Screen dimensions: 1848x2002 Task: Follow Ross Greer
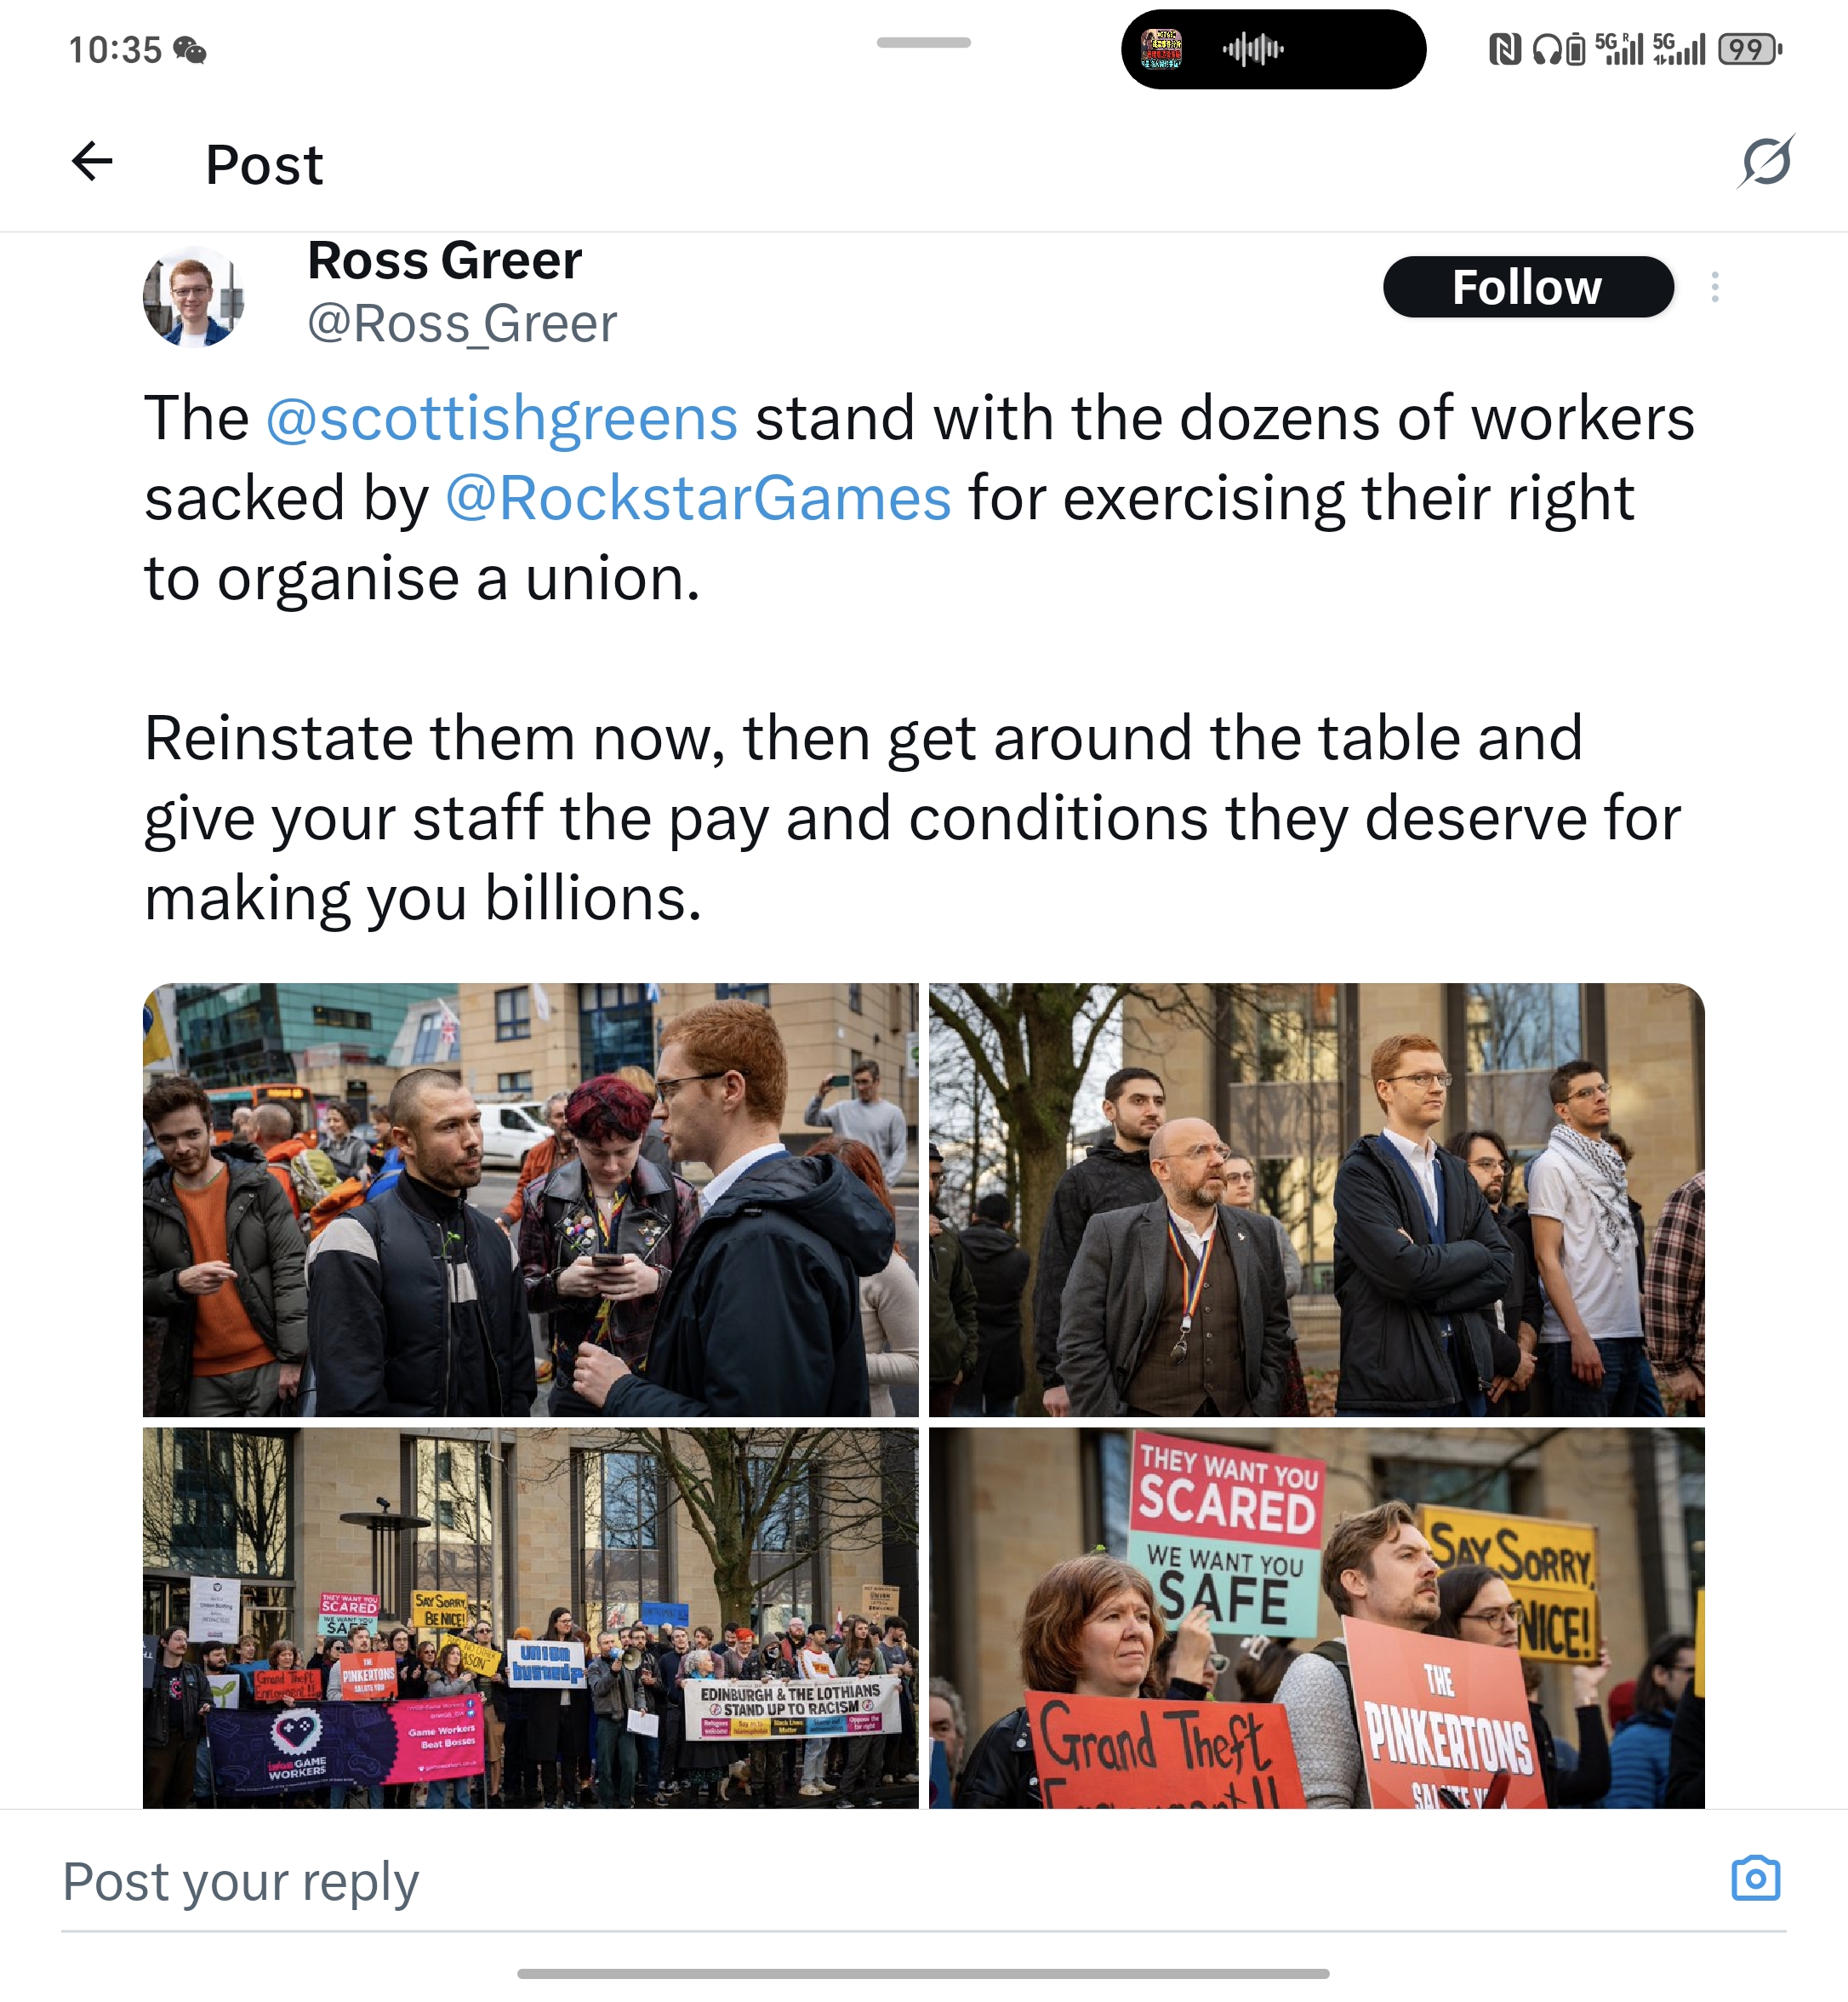click(1527, 287)
